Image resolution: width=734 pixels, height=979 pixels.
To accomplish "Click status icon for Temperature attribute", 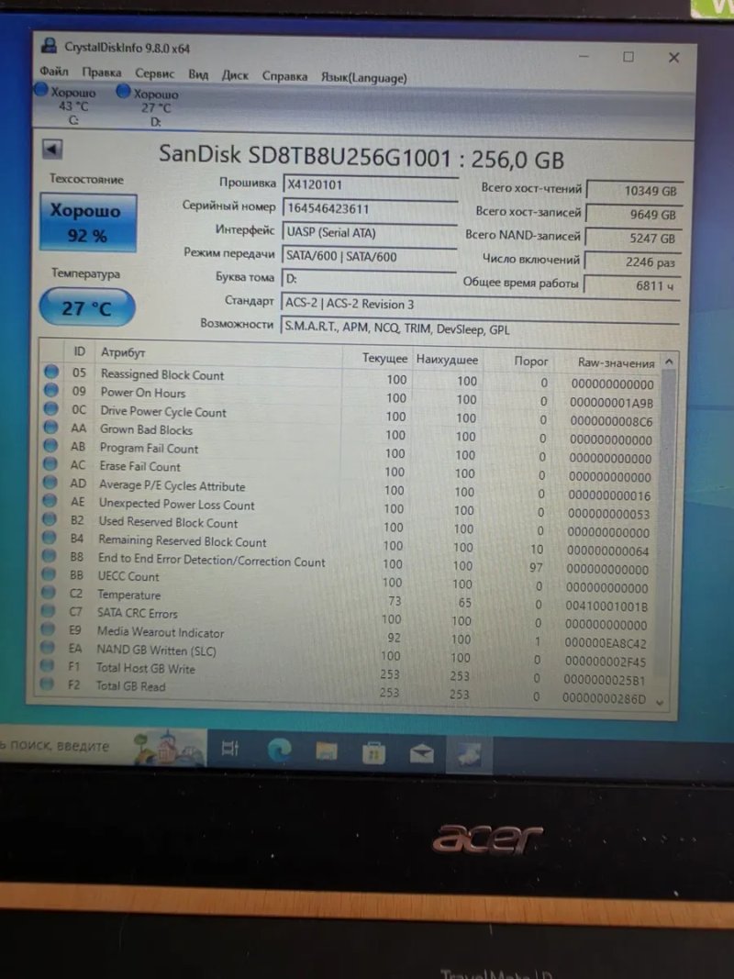I will click(48, 592).
